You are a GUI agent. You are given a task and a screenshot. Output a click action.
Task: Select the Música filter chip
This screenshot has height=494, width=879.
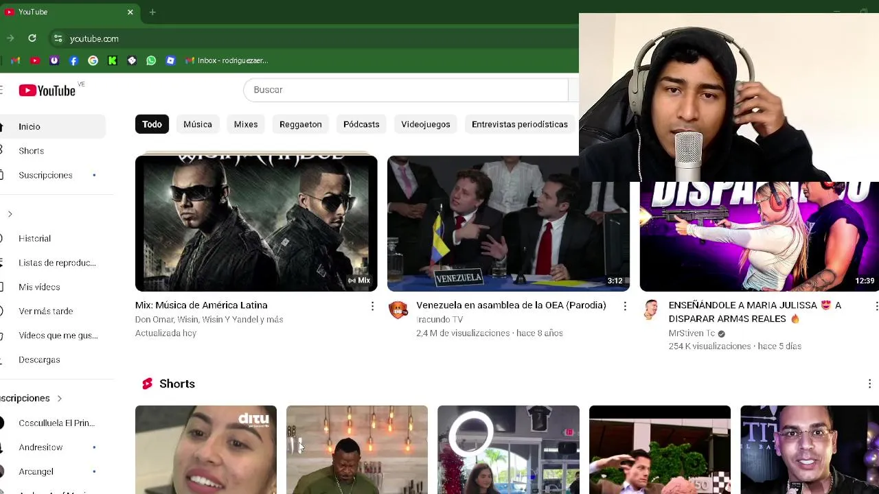198,124
